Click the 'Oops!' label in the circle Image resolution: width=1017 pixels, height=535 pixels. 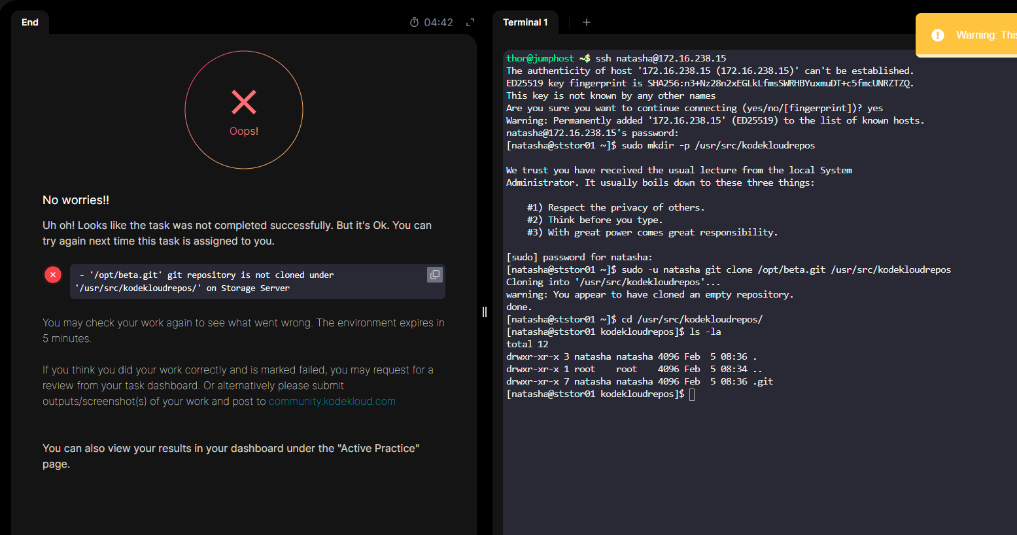[244, 131]
